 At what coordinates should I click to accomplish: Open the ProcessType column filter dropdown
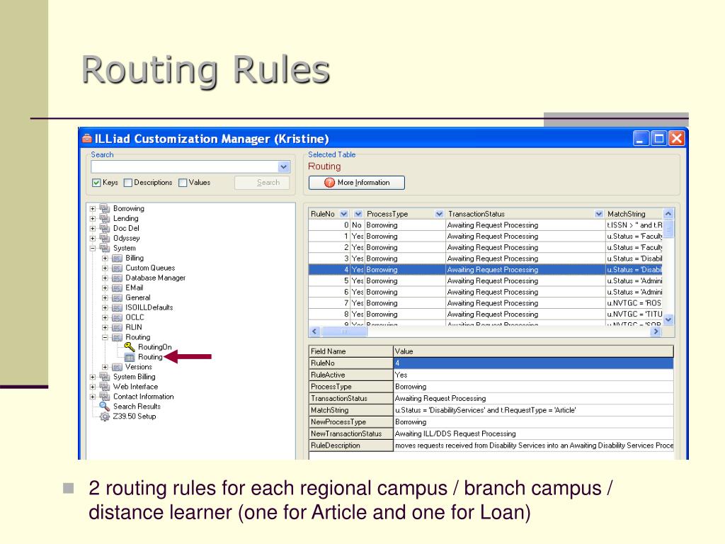439,214
